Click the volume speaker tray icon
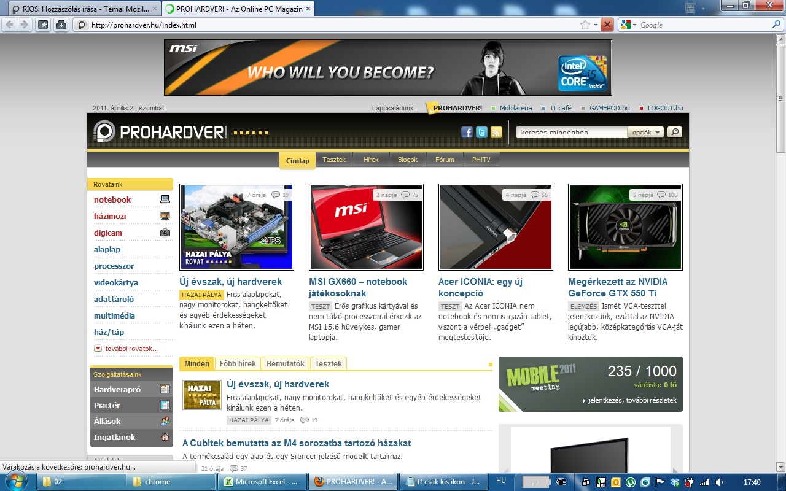Image resolution: width=786 pixels, height=491 pixels. pos(719,482)
